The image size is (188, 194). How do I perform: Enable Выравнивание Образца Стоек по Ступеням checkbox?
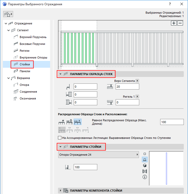coord(60,138)
